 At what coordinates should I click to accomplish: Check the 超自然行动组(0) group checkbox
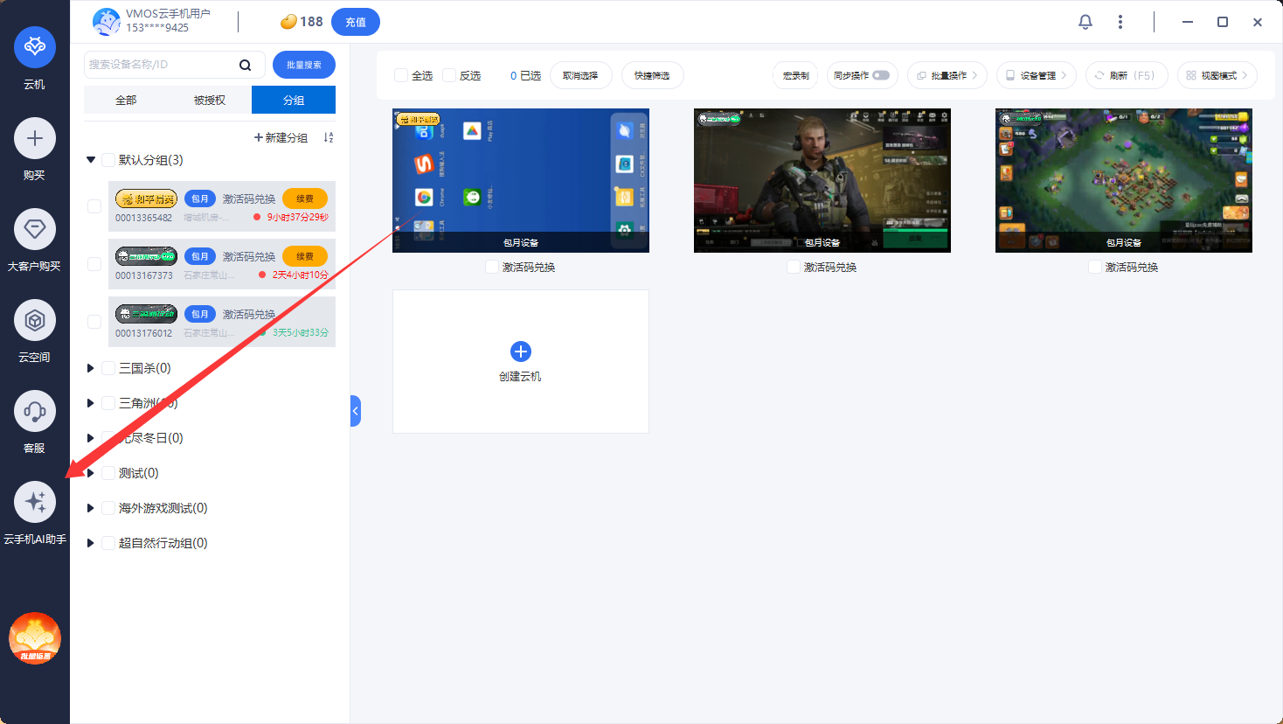click(x=108, y=543)
